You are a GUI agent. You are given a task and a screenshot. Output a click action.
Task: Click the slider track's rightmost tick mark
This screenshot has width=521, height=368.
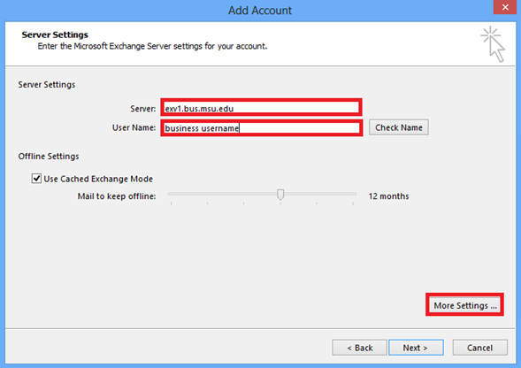353,203
